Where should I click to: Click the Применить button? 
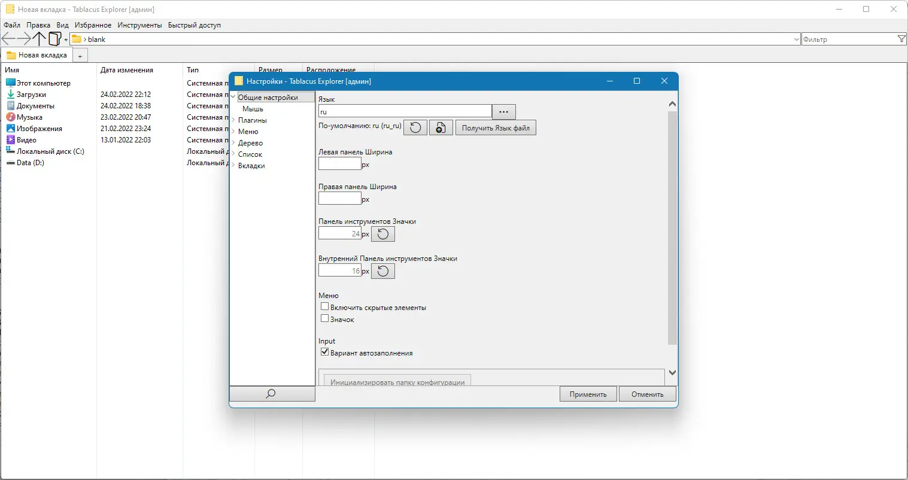[x=588, y=394]
